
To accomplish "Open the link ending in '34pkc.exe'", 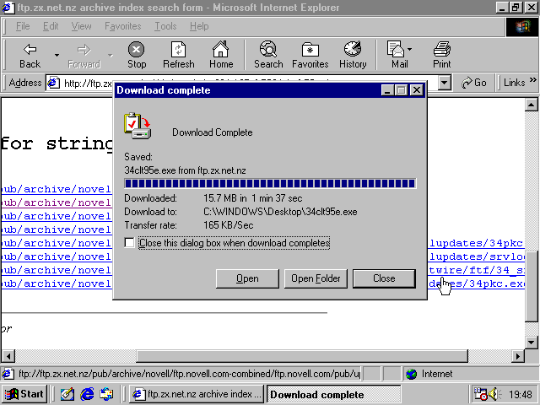I will pyautogui.click(x=477, y=283).
